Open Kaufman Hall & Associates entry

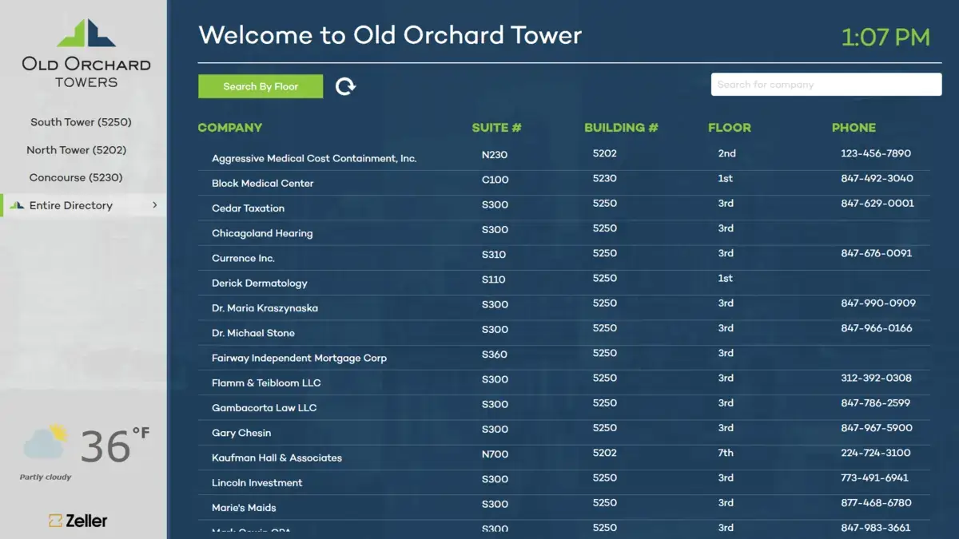(277, 458)
